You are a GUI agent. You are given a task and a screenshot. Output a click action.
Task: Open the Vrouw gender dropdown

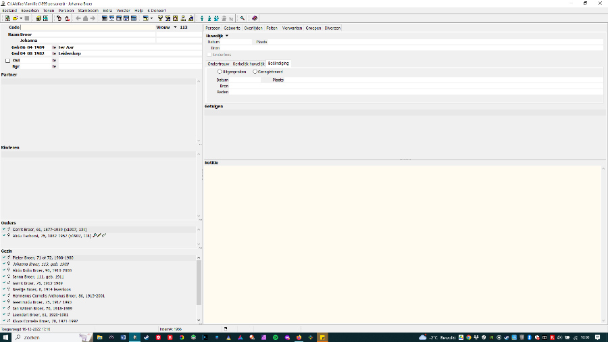(175, 28)
